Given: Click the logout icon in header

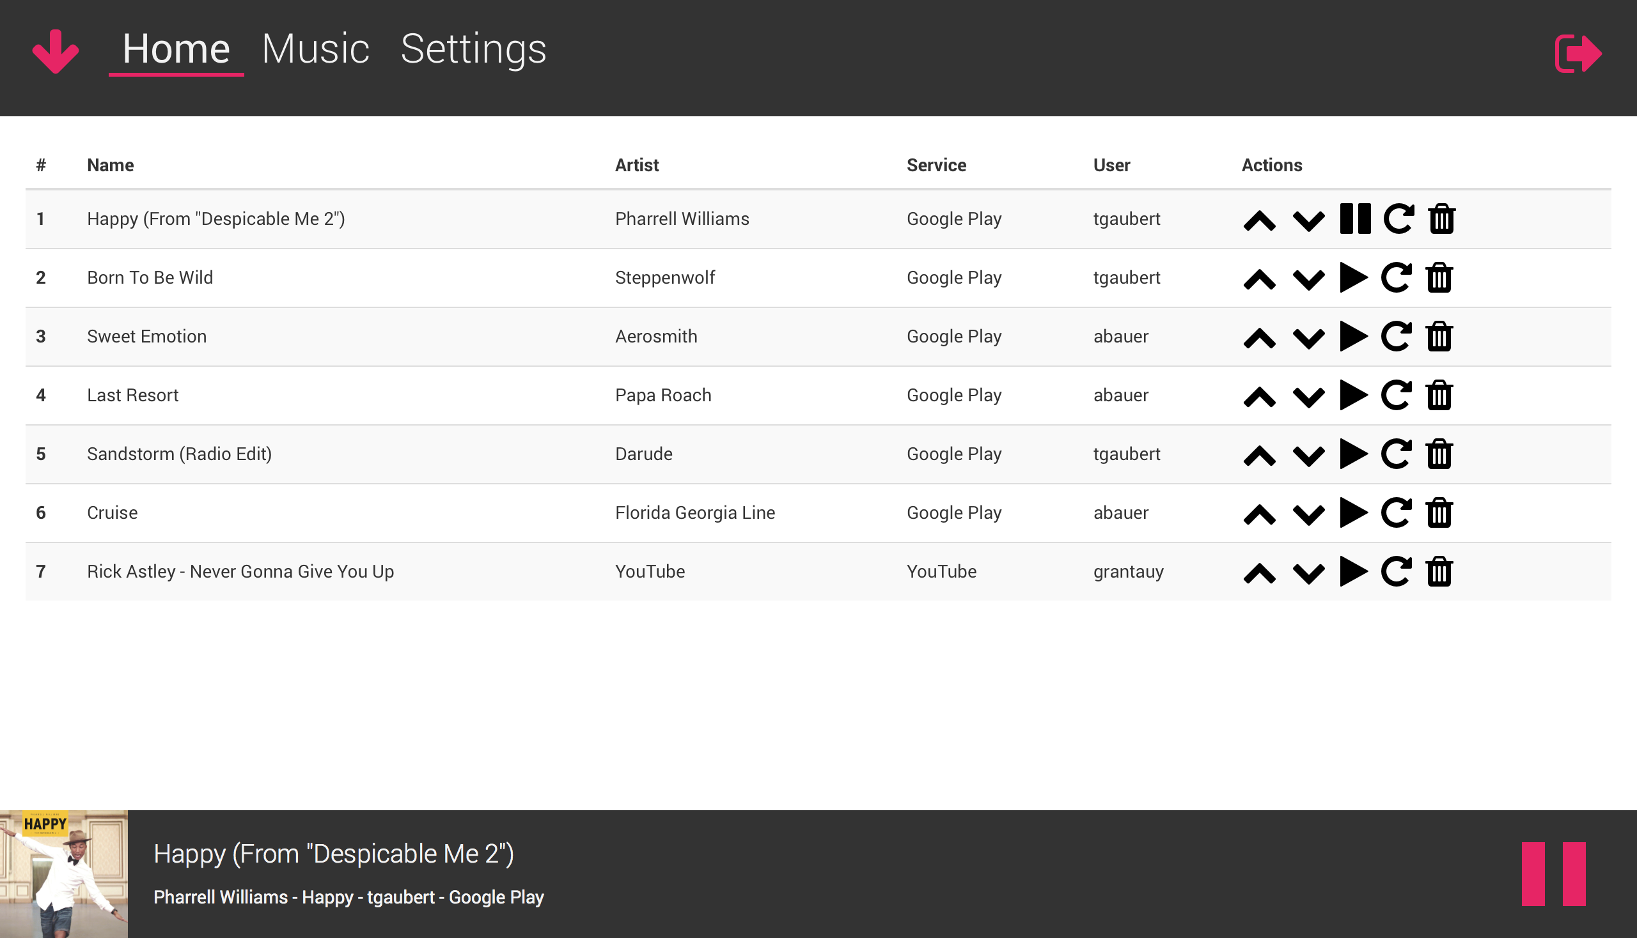Looking at the screenshot, I should pos(1577,54).
